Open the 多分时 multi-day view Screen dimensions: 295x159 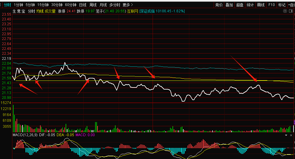115,5
